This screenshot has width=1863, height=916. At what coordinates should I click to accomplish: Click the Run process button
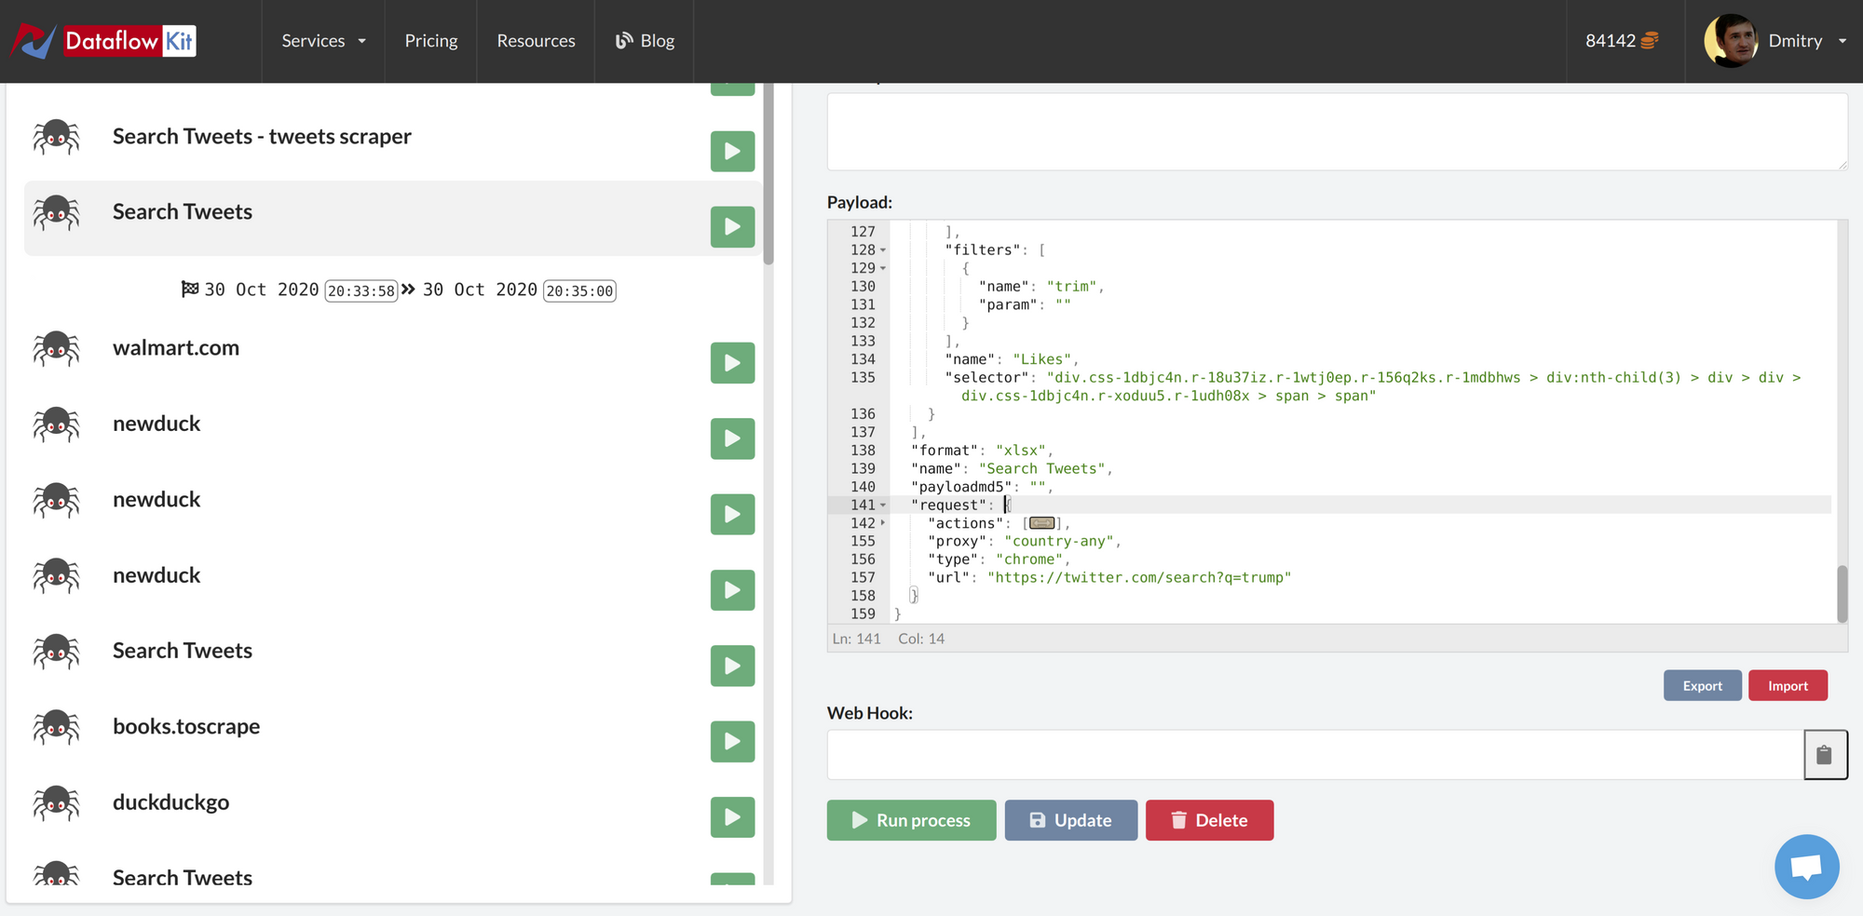click(x=911, y=820)
